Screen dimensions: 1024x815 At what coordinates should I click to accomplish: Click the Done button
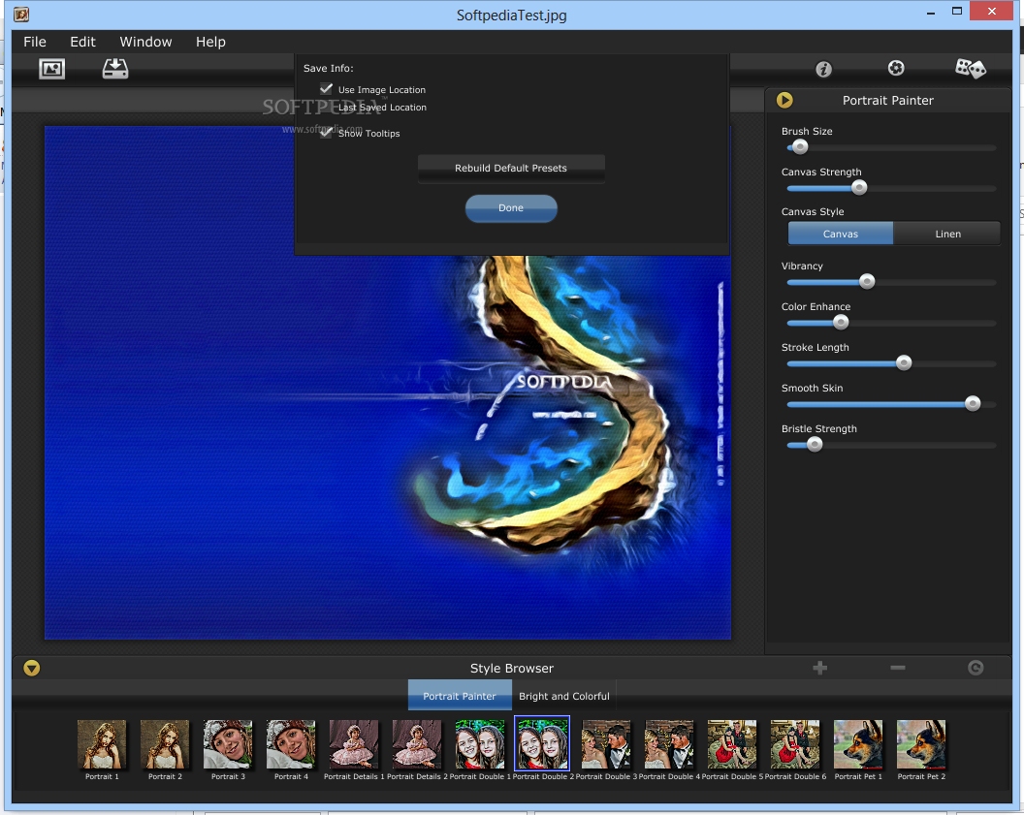coord(511,208)
